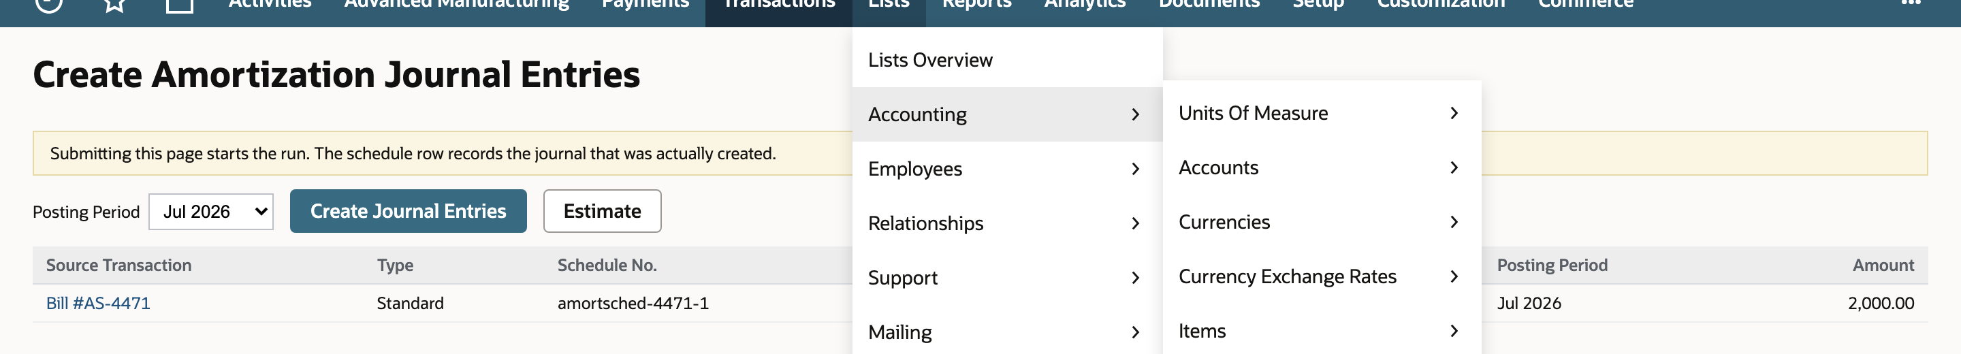Select the Jul 2026 row cell

click(x=1529, y=303)
